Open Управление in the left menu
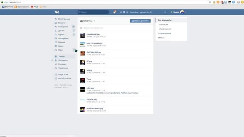 (63, 68)
